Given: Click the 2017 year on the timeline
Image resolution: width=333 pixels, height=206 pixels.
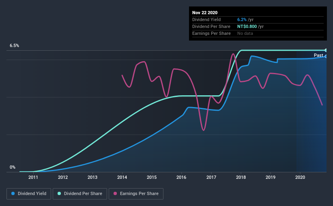Looking at the screenshot, I should 211,177.
